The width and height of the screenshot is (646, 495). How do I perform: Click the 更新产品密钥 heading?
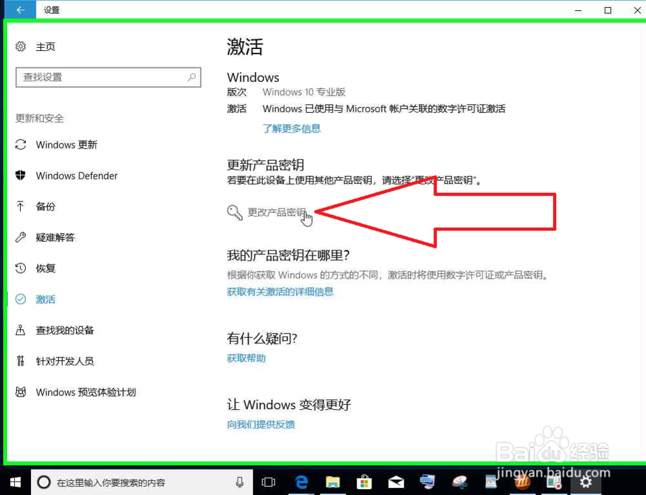(x=266, y=165)
